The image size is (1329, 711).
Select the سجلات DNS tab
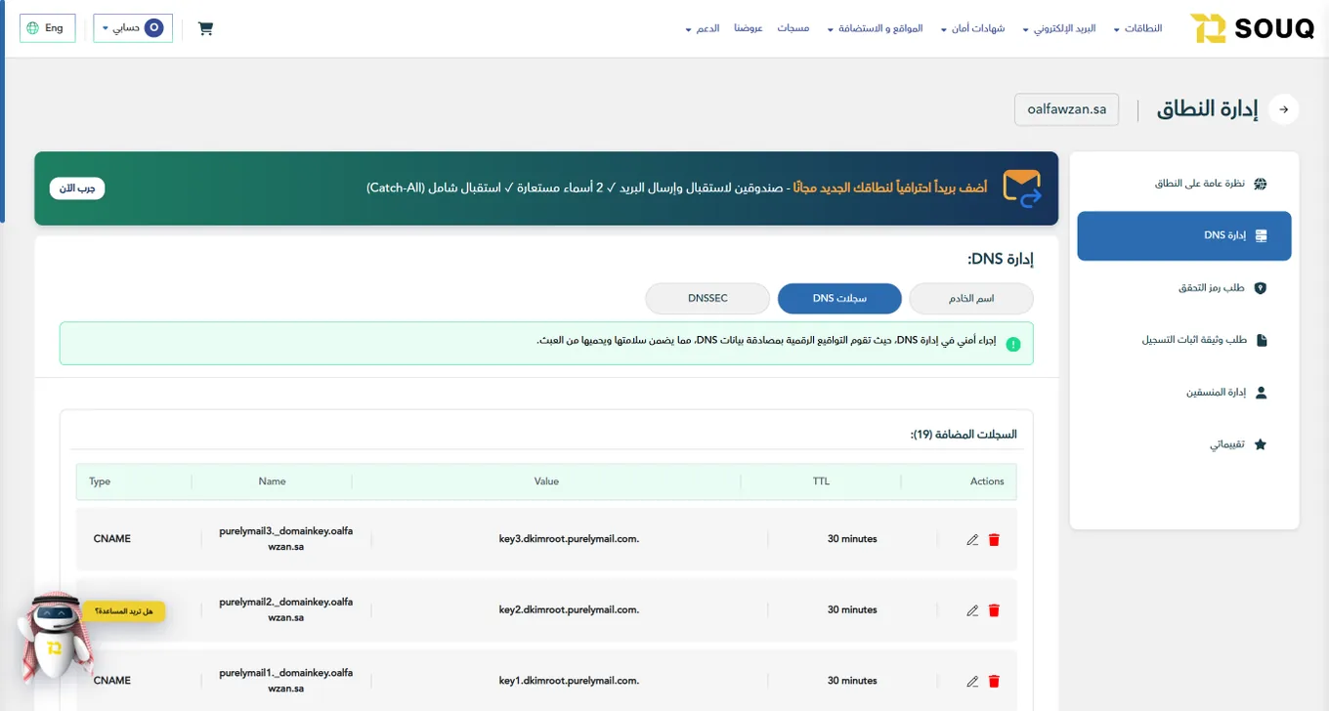pyautogui.click(x=839, y=298)
